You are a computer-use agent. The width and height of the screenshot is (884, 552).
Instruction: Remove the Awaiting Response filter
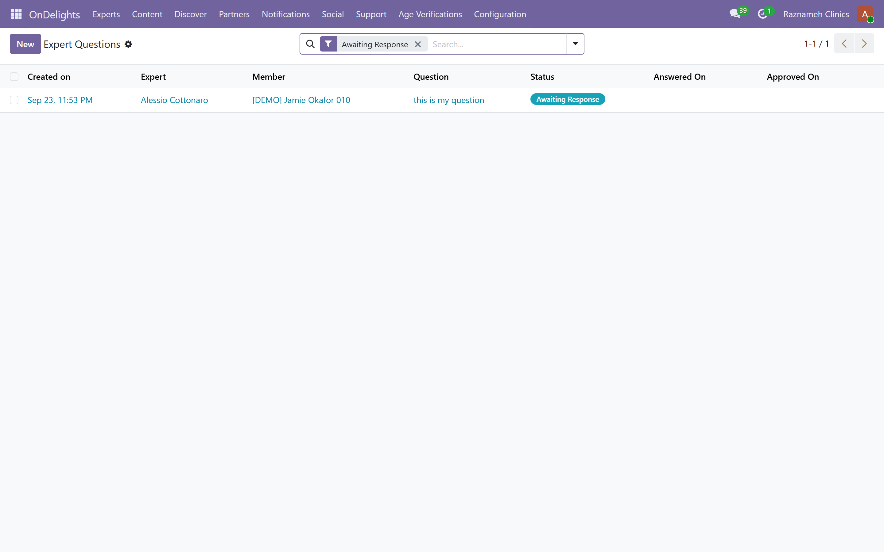click(x=418, y=44)
